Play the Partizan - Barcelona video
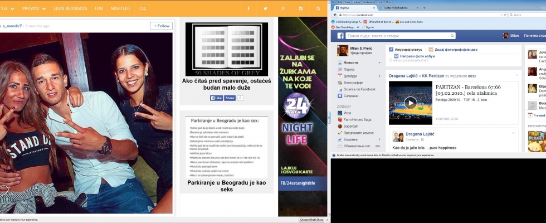Image resolution: width=546 pixels, height=223 pixels. click(410, 103)
